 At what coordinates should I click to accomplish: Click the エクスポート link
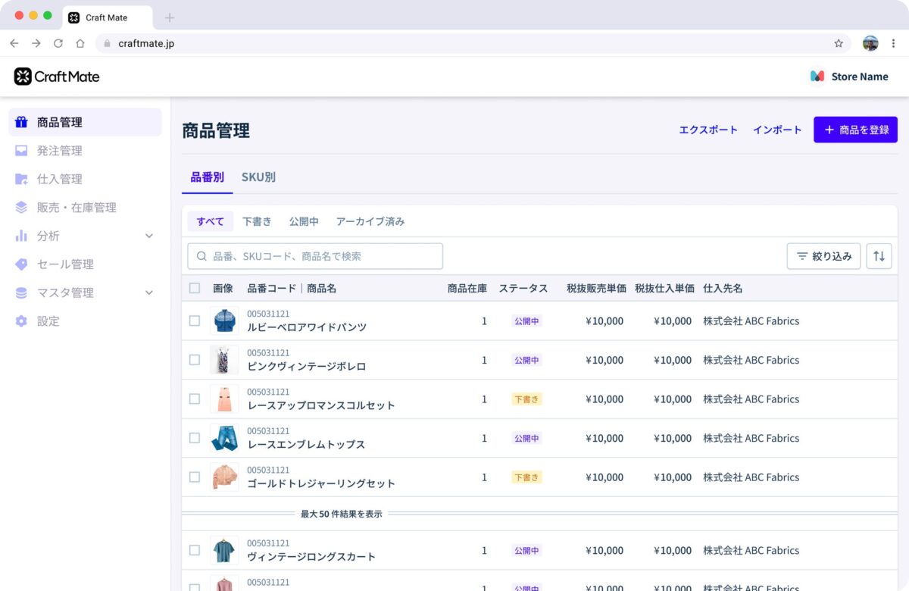[708, 130]
